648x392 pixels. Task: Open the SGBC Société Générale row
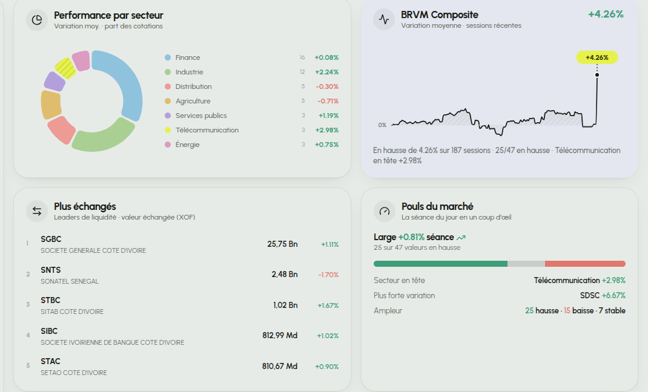[182, 244]
